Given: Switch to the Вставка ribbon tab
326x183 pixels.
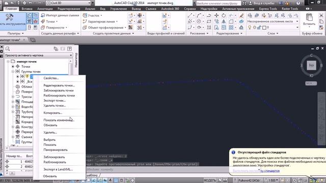Looking at the screenshot, I should pos(27,9).
